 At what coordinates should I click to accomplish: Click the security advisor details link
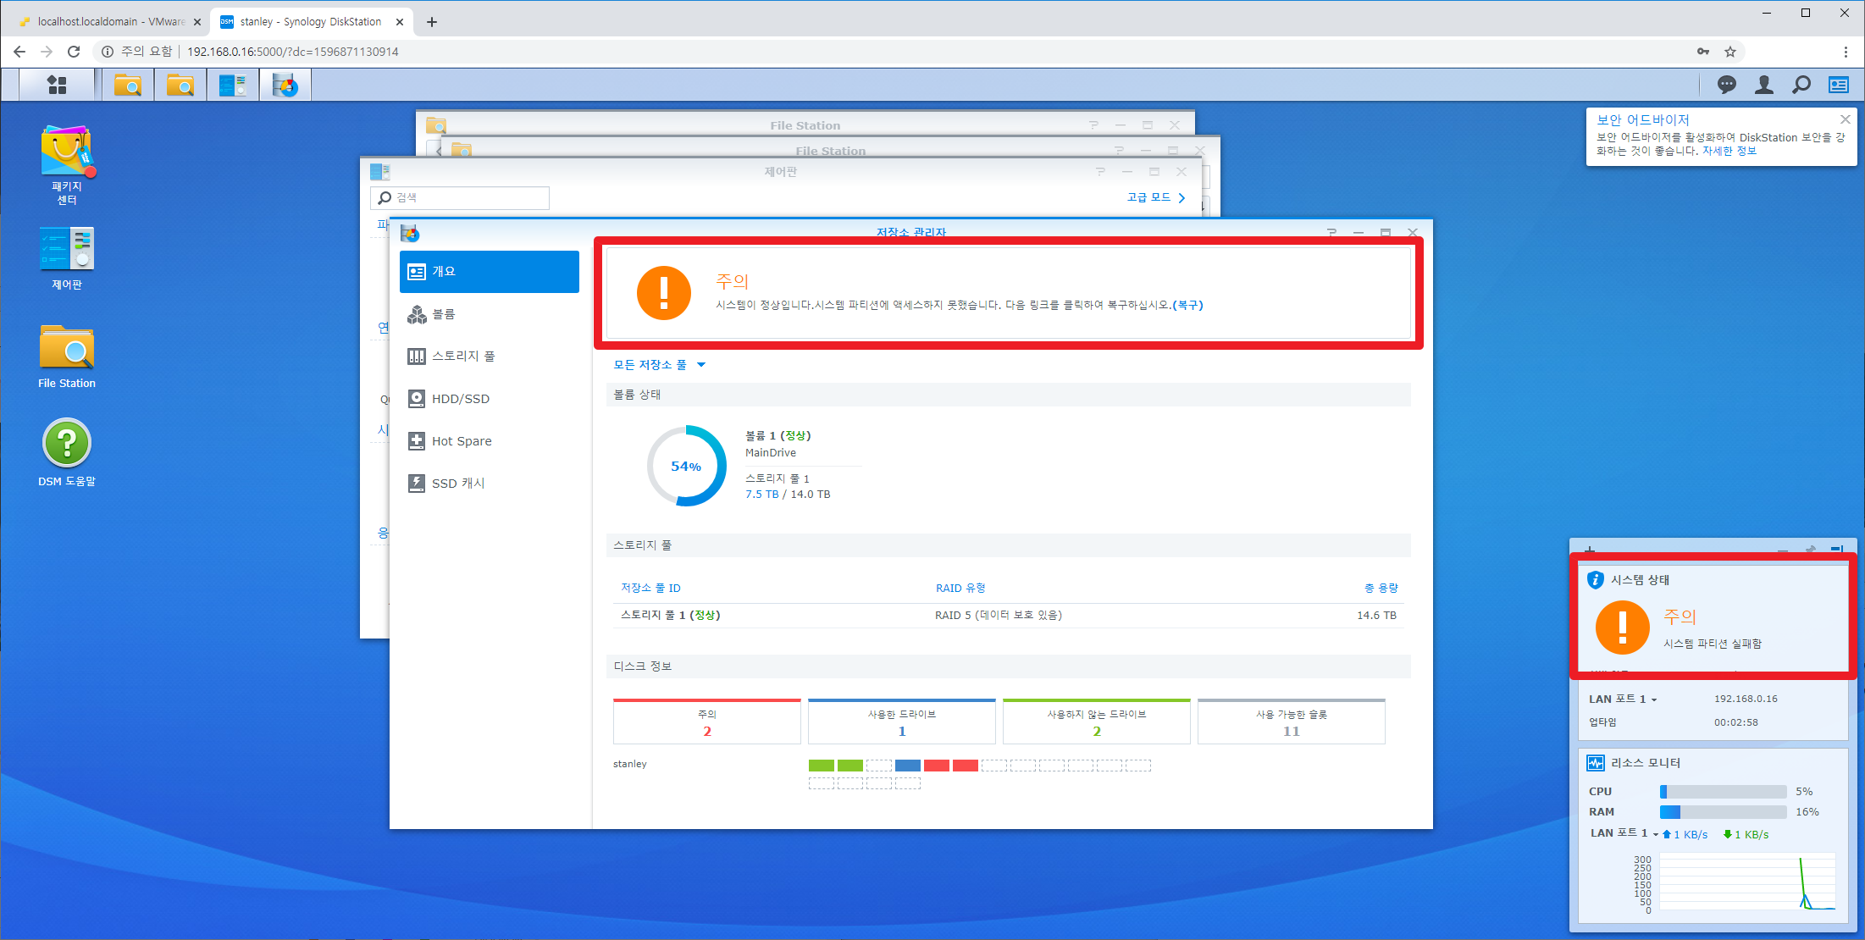(x=1729, y=151)
